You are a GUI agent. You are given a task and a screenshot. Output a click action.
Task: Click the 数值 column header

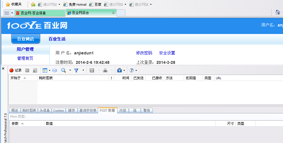130,124
